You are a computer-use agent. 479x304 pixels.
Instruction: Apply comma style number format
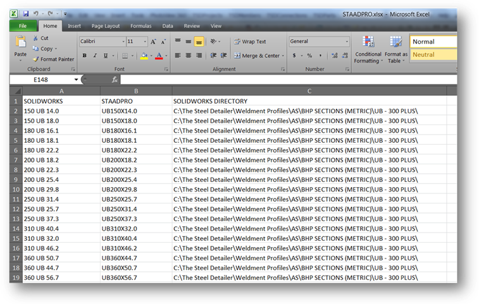[x=320, y=56]
